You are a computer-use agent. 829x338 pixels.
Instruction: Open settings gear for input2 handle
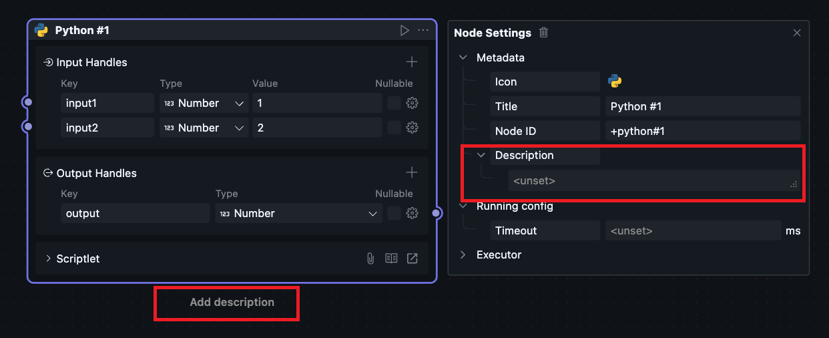click(x=412, y=128)
